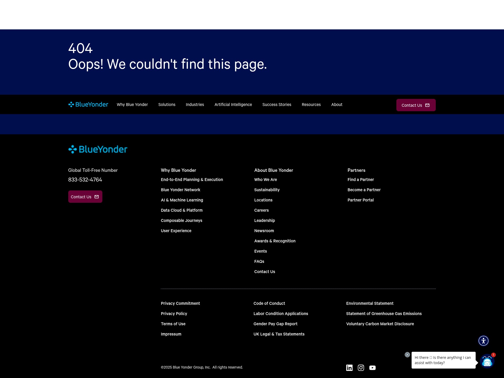Dismiss the chat greeting popup

click(407, 355)
